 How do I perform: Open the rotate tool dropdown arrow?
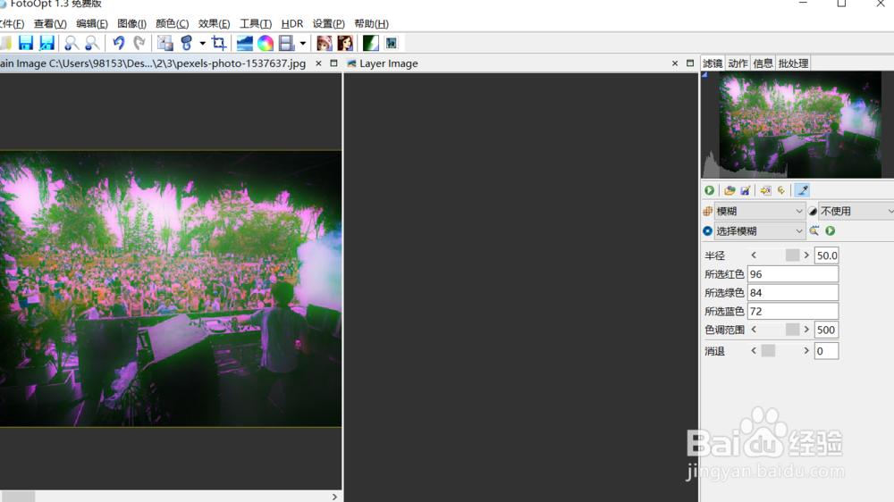(x=202, y=43)
